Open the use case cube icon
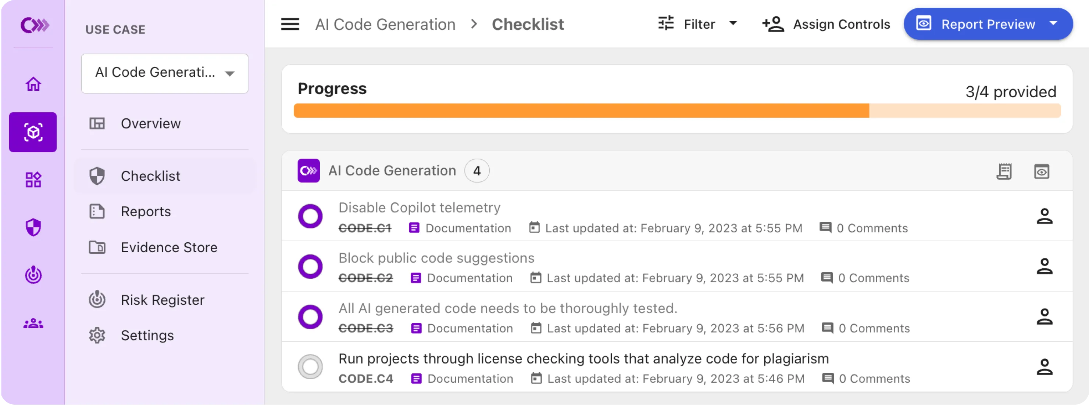The height and width of the screenshot is (405, 1089). click(33, 132)
